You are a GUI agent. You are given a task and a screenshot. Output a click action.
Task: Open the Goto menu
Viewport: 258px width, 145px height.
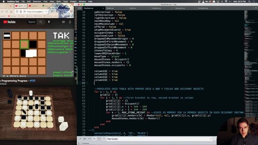pyautogui.click(x=58, y=2)
